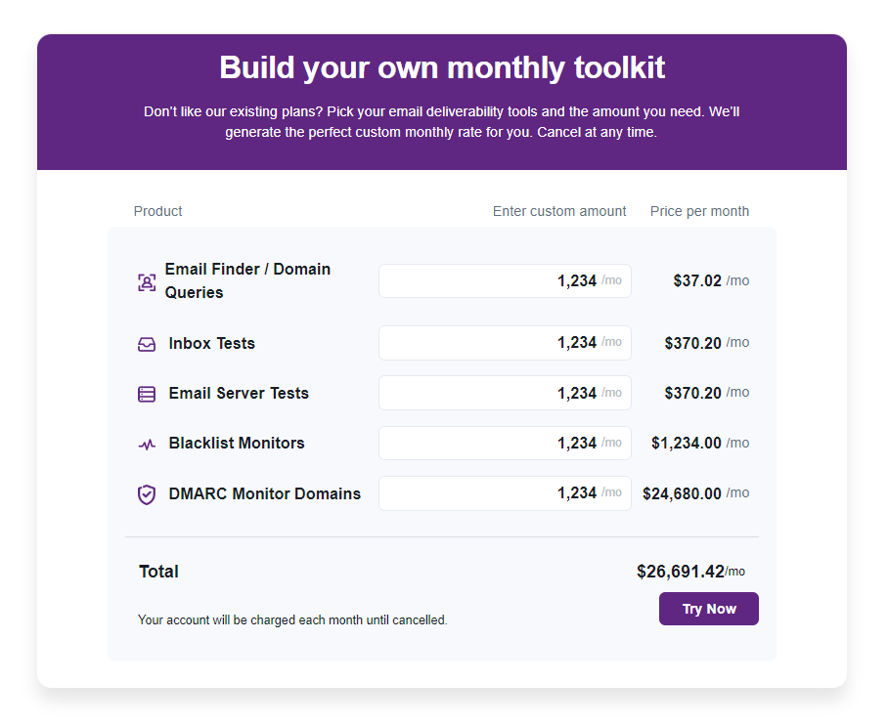
Task: Click the Build your own monthly toolkit heading
Action: click(x=442, y=67)
